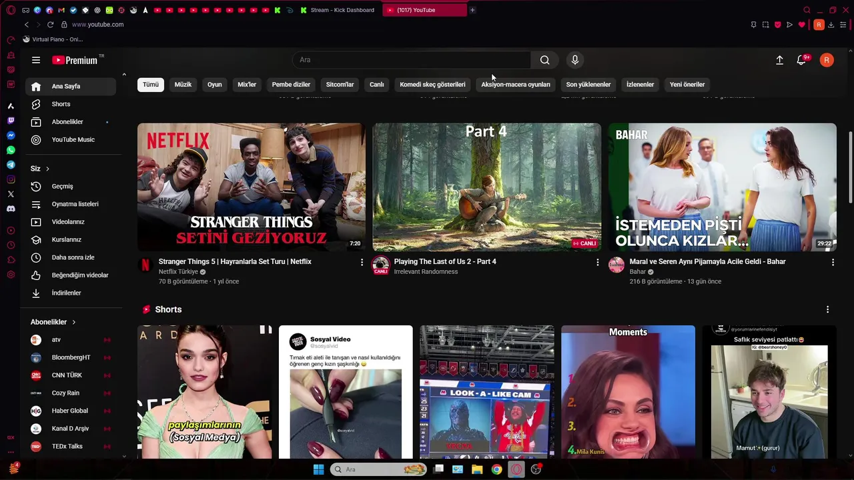Screen dimensions: 854x480
Task: Select the İzlenenler chip
Action: pyautogui.click(x=640, y=85)
